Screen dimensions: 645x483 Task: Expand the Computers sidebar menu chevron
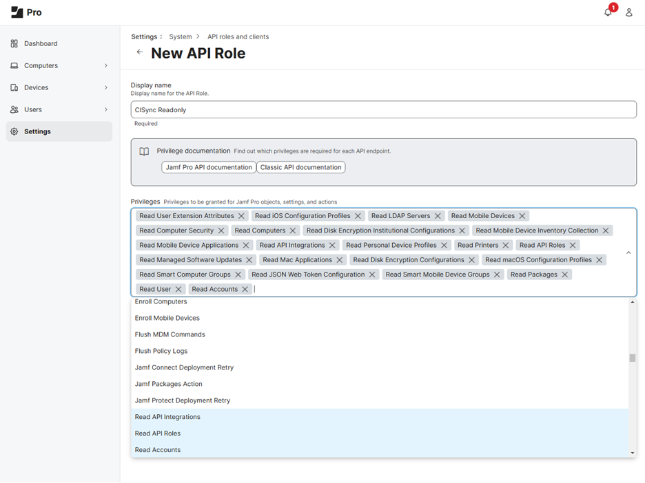(x=105, y=66)
